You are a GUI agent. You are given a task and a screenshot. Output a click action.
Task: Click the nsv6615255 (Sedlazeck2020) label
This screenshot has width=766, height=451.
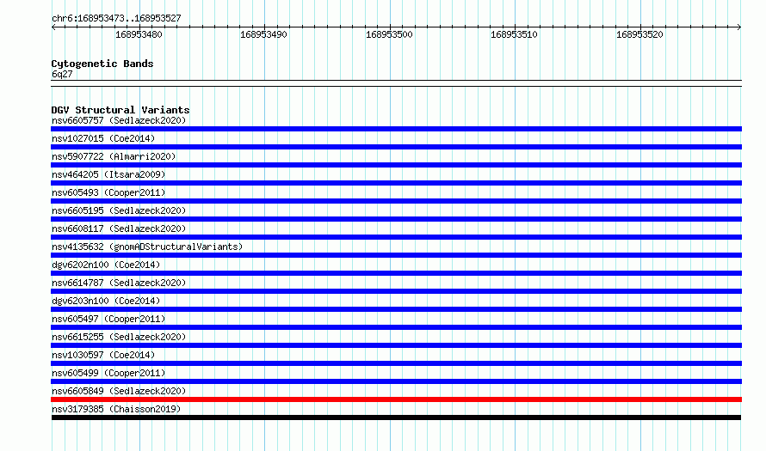(119, 337)
